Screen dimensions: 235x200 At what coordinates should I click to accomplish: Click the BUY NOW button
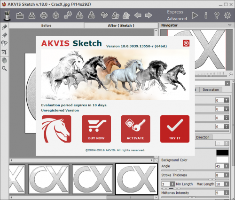pos(96,129)
